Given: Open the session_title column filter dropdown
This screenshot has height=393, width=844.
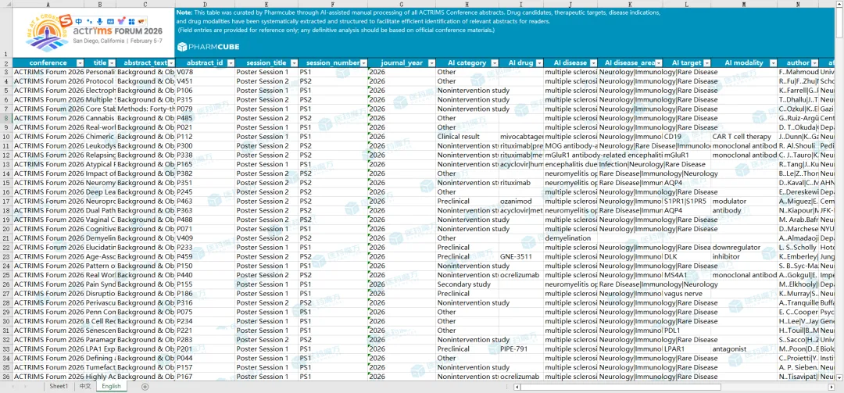Looking at the screenshot, I should click(294, 63).
